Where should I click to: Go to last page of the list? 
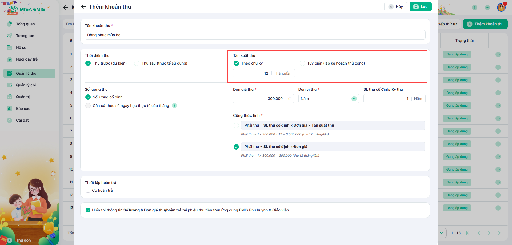[x=500, y=233]
